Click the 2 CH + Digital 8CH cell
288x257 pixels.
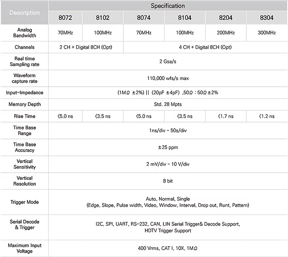86,47
